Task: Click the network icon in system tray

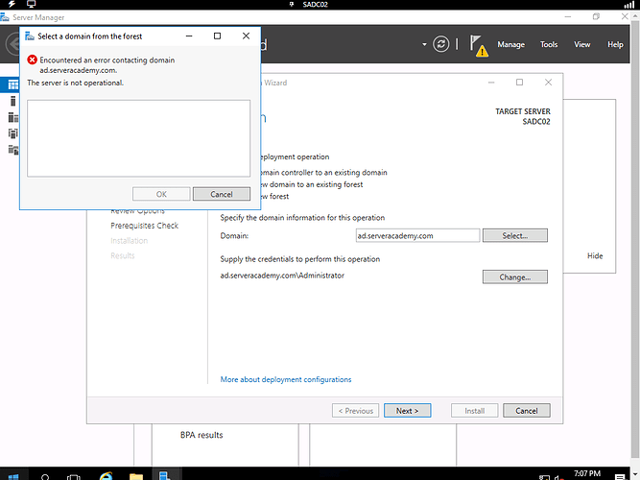Action: (544, 477)
